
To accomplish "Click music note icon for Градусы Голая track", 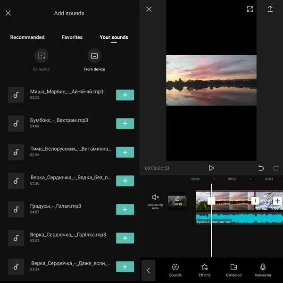I will coord(16,209).
